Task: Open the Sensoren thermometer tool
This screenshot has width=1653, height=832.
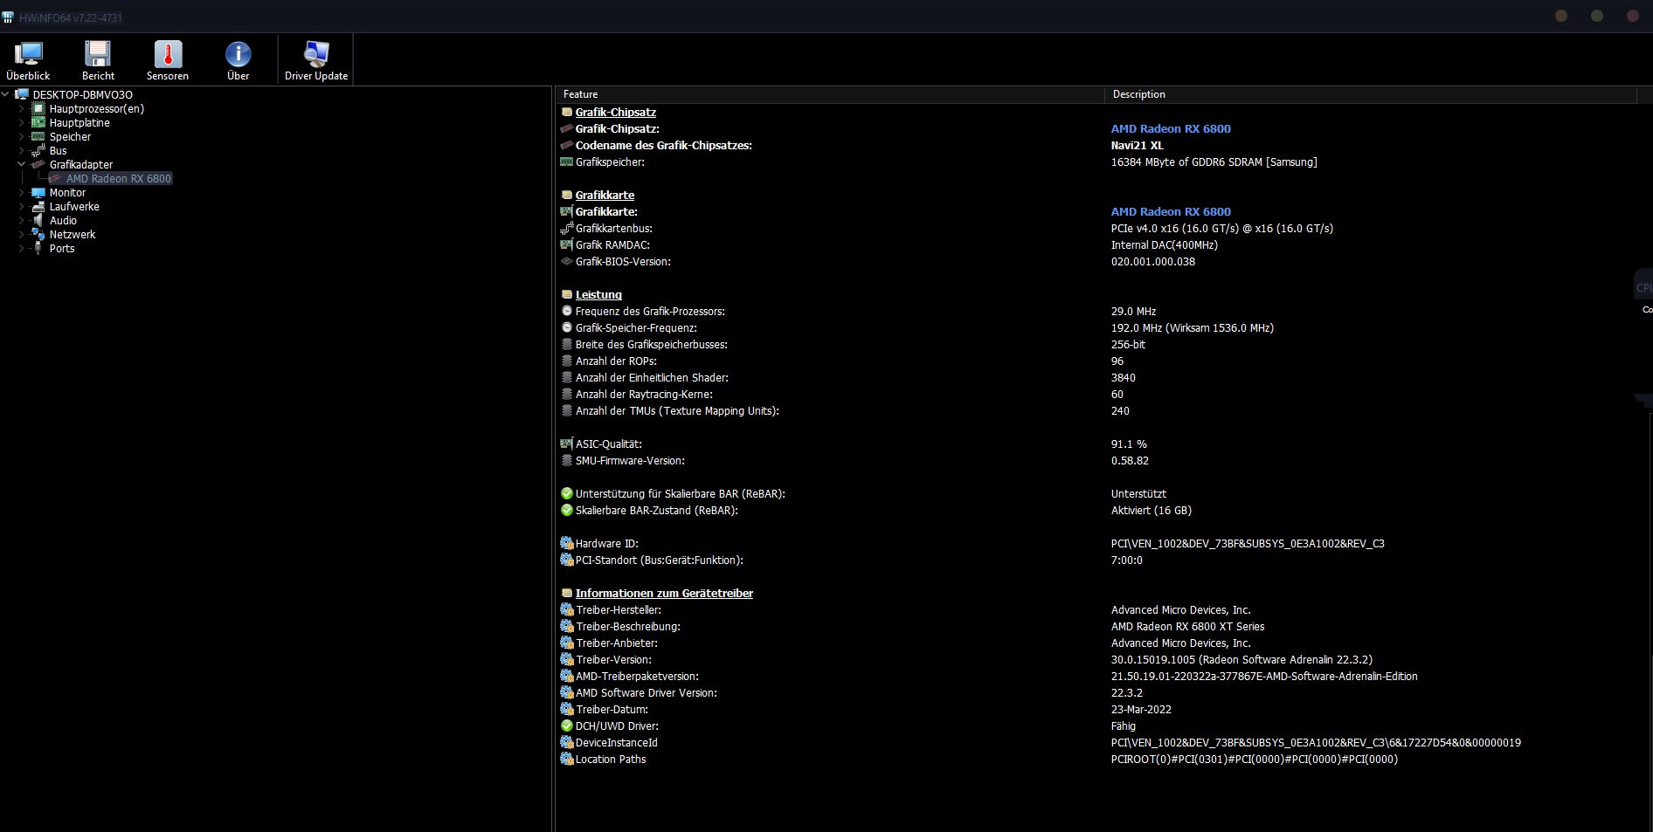Action: [168, 60]
